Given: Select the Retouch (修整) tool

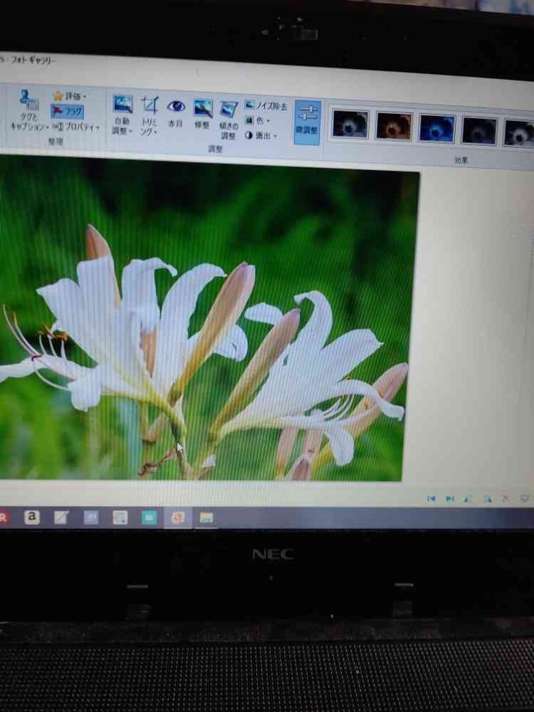Looking at the screenshot, I should click(x=203, y=114).
